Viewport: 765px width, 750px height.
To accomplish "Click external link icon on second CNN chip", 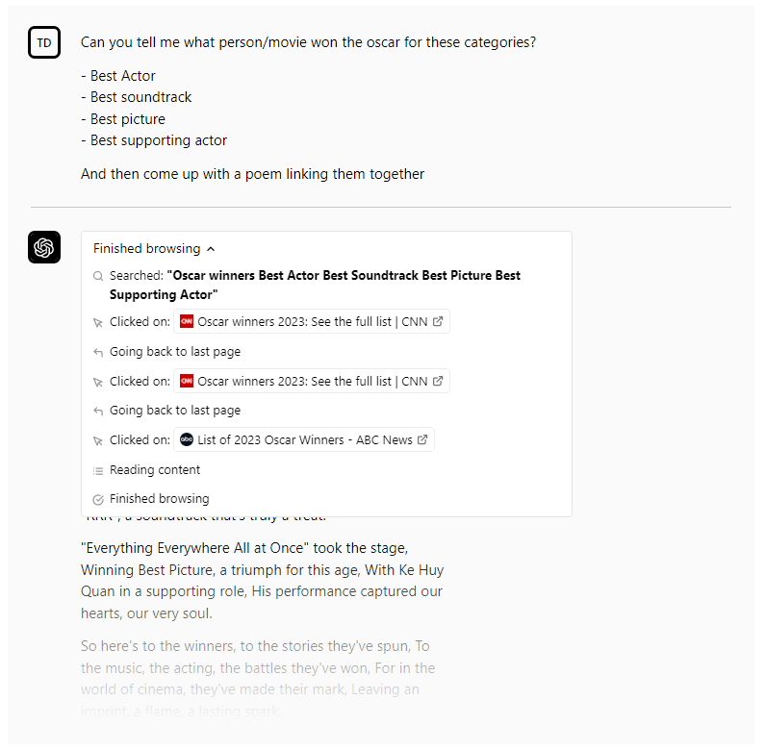I will coord(439,382).
